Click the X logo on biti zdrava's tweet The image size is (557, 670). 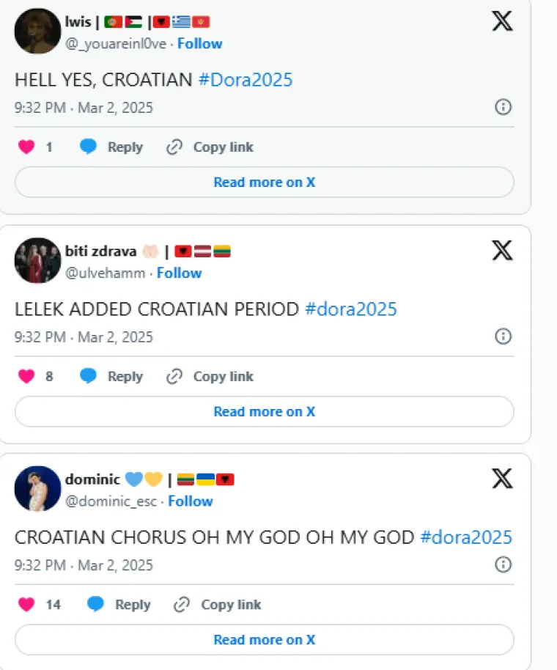point(502,251)
